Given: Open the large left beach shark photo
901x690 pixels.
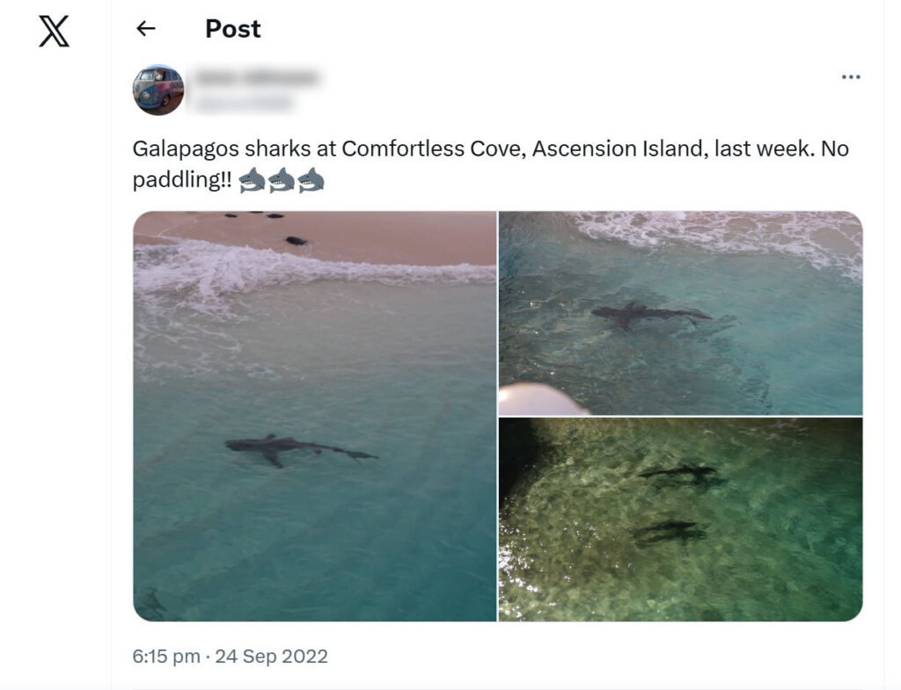Looking at the screenshot, I should 314,527.
